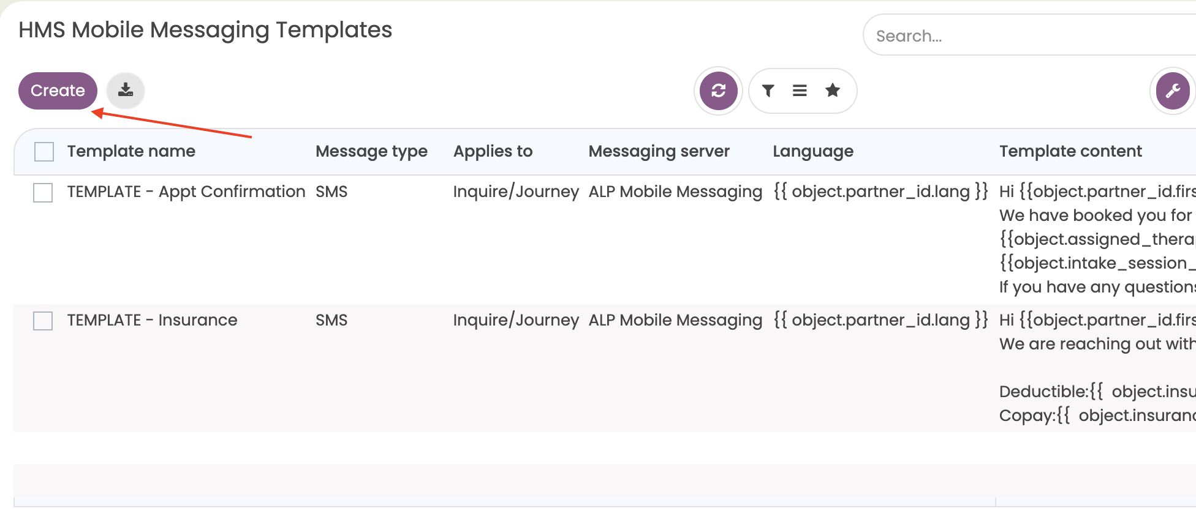Image resolution: width=1196 pixels, height=514 pixels.
Task: Click ALP Mobile Messaging in Insurance row
Action: (675, 320)
